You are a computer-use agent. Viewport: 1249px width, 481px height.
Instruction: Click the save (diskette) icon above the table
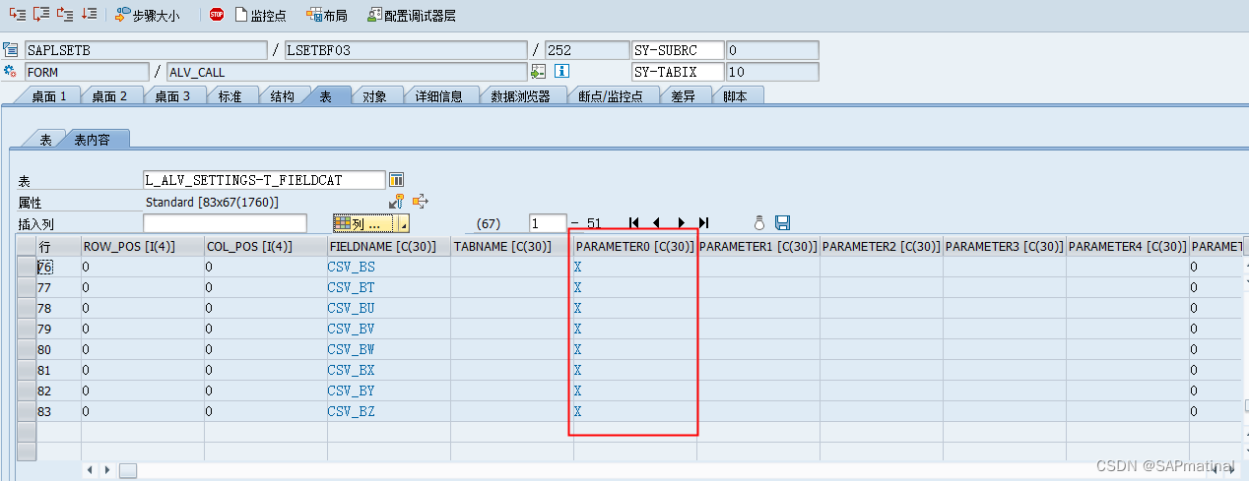click(782, 223)
